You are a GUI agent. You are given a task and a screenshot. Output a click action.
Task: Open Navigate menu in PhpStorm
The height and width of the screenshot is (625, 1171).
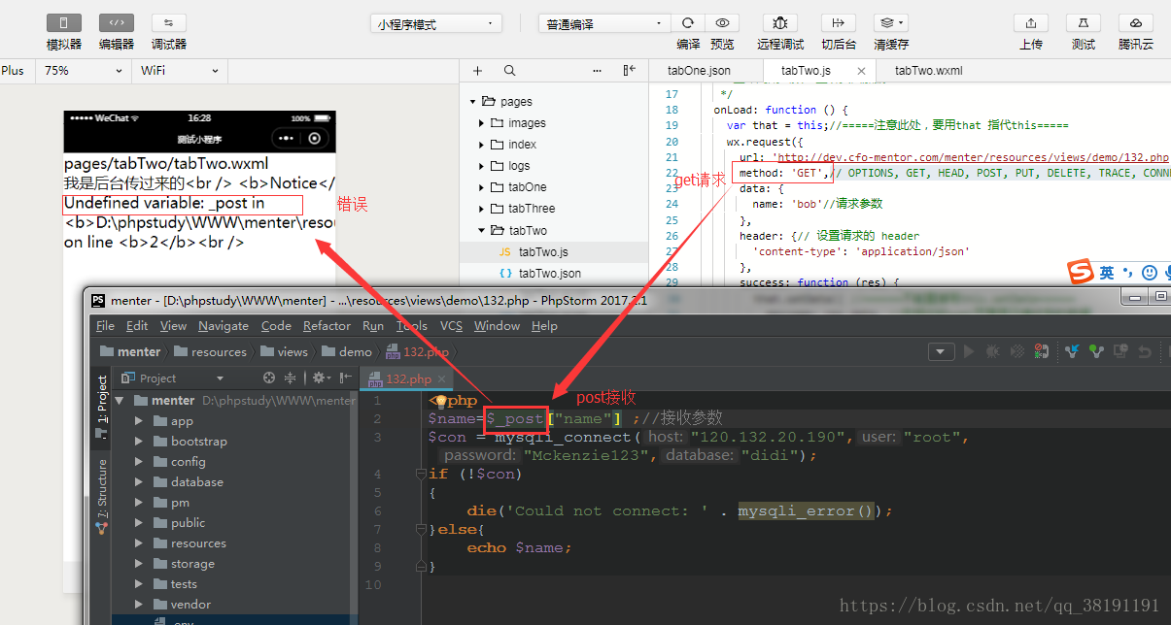(224, 326)
